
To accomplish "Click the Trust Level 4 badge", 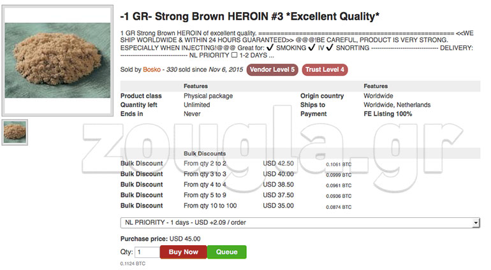I will click(x=325, y=69).
